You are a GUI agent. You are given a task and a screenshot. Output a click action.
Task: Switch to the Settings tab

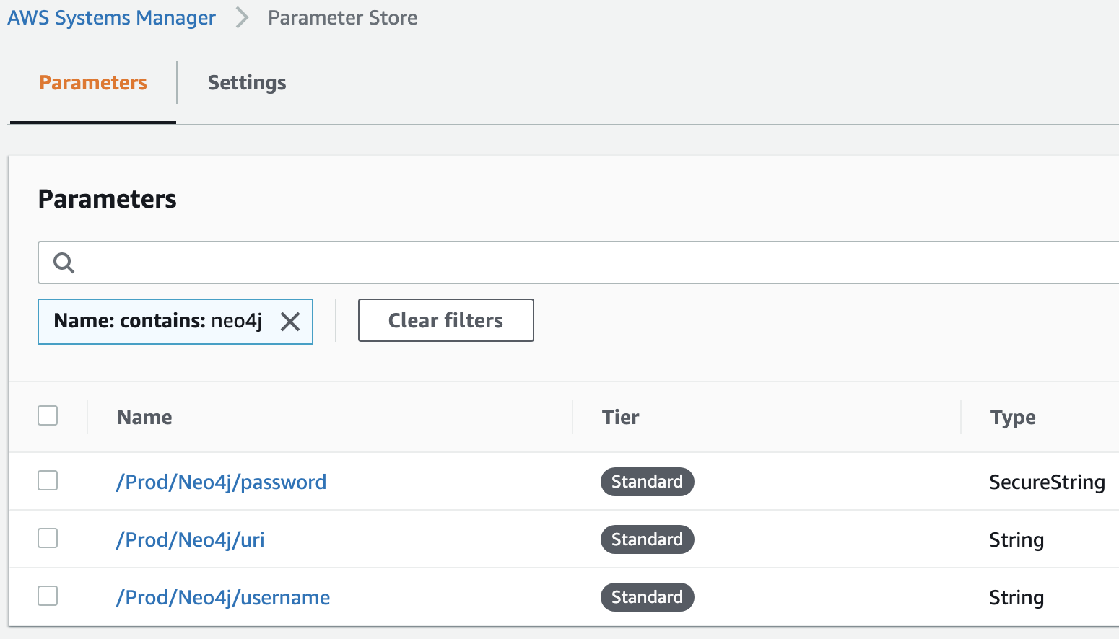(x=247, y=83)
